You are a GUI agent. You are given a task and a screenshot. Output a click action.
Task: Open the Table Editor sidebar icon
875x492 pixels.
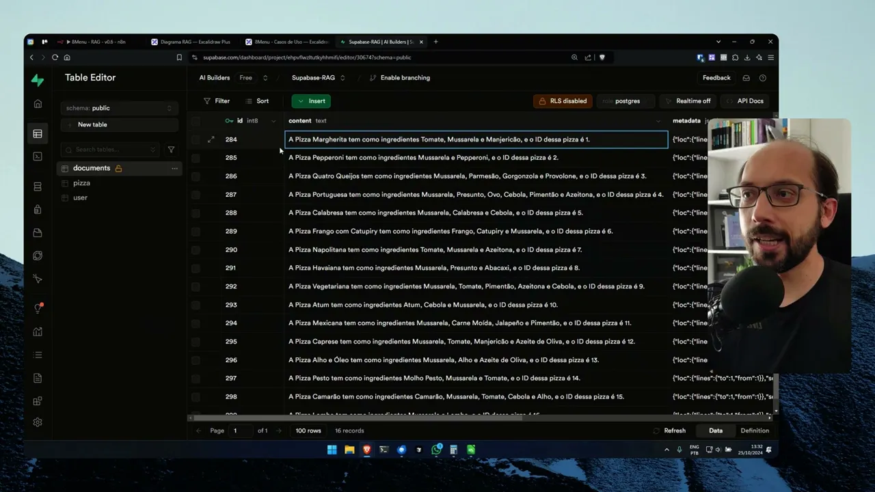coord(38,134)
